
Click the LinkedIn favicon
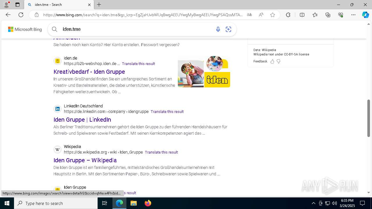[58, 109]
